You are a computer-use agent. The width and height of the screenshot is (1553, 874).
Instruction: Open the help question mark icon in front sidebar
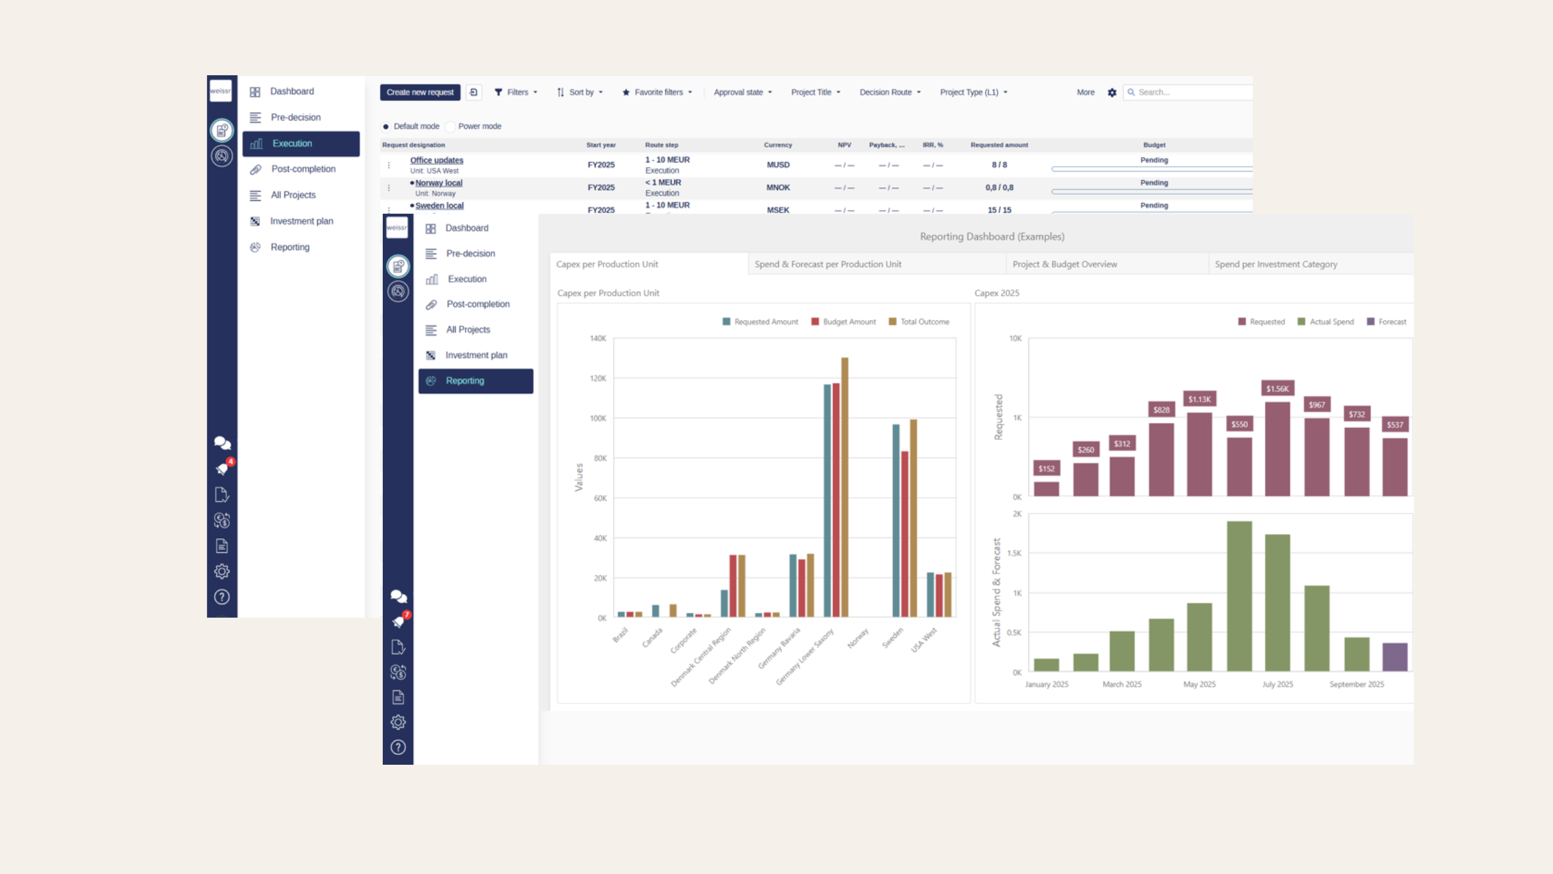point(398,747)
